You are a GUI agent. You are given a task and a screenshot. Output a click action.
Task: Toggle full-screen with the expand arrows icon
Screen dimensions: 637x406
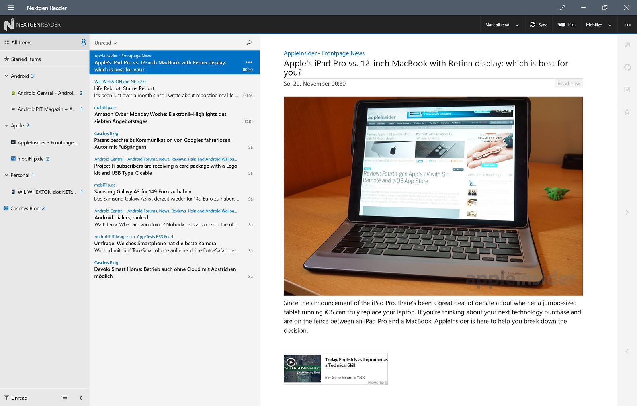tap(562, 8)
